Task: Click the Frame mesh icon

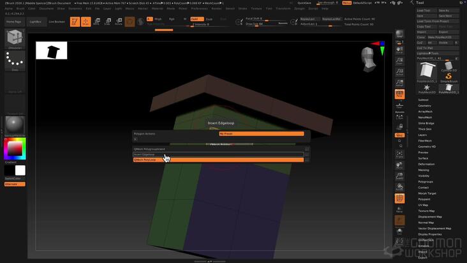Action: click(399, 154)
